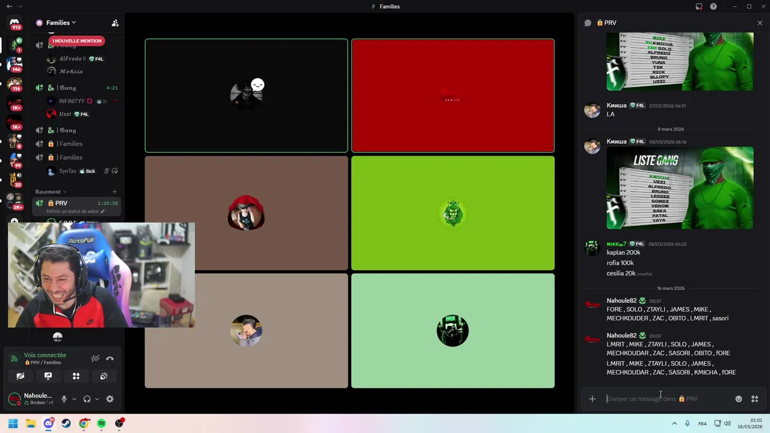Close the PRV chat panel
The width and height of the screenshot is (770, 433).
pos(760,23)
